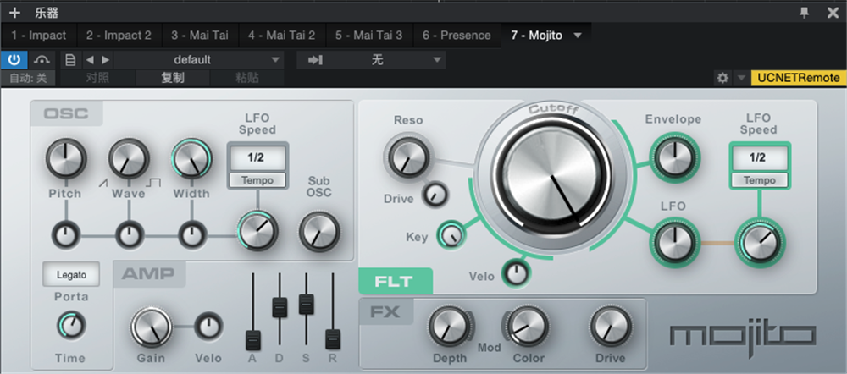Toggle the FLT section button
Viewport: 847px width, 374px height.
[x=396, y=281]
